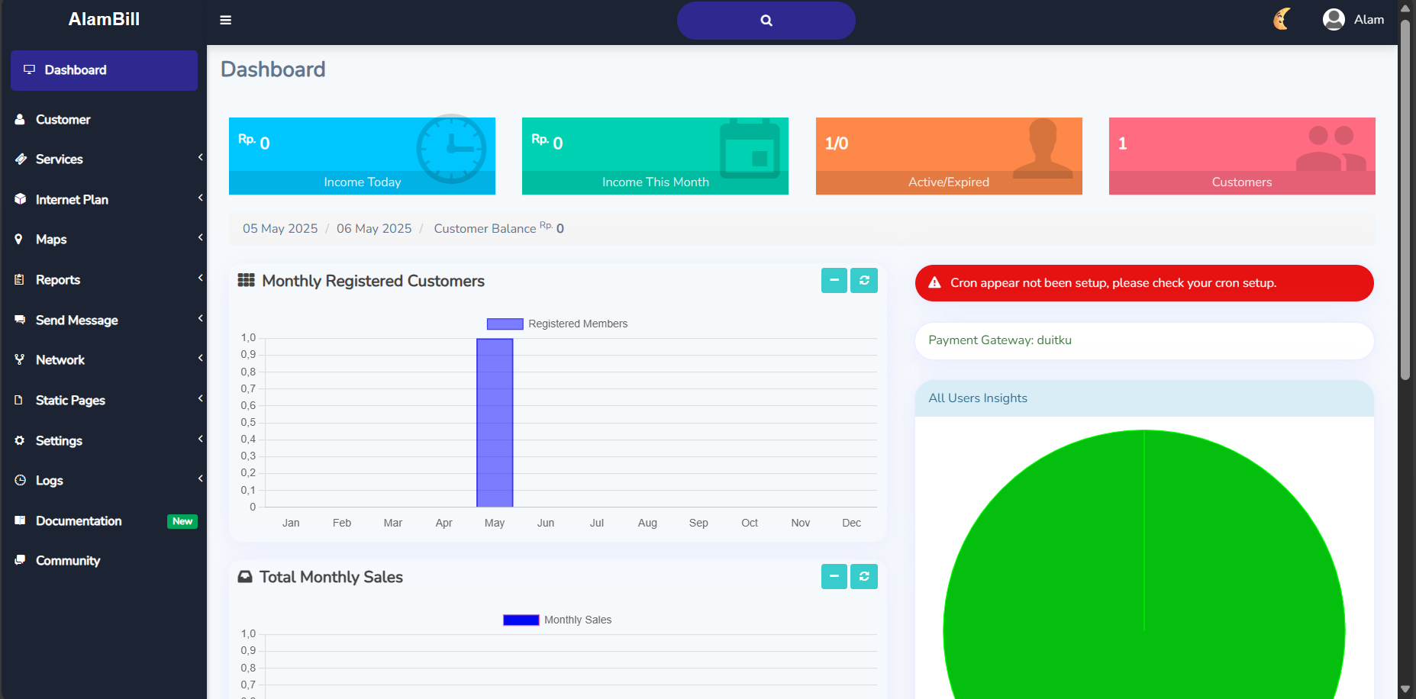
Task: Click the Documentation book icon
Action: [x=20, y=520]
